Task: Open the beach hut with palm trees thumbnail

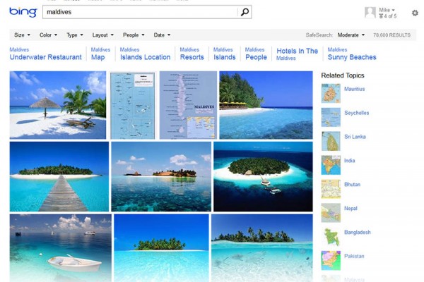Action: [x=57, y=105]
